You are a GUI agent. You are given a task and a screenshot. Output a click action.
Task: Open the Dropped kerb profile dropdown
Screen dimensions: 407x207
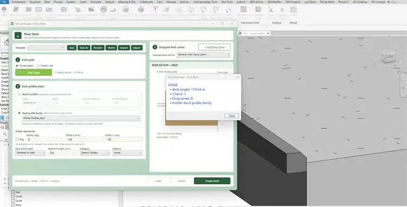pyautogui.click(x=203, y=55)
